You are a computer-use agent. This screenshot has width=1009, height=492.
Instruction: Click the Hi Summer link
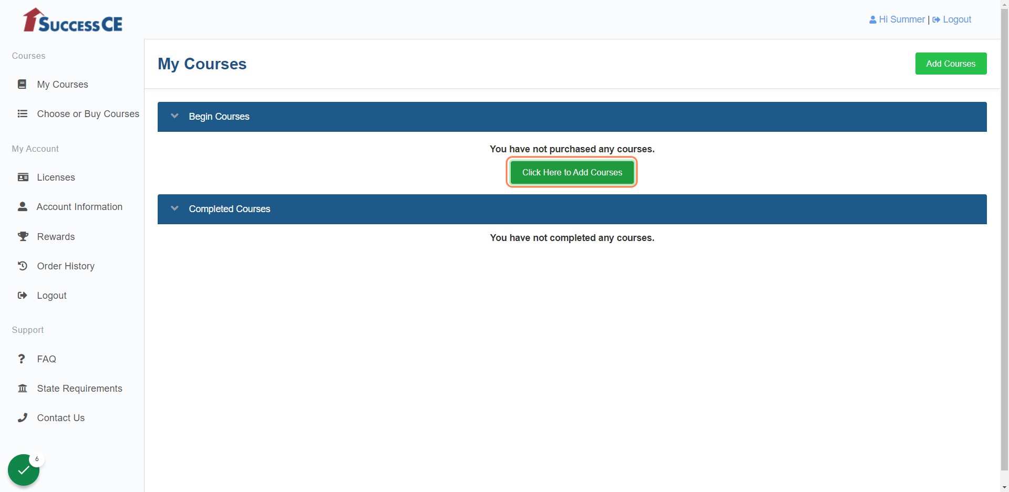(902, 19)
